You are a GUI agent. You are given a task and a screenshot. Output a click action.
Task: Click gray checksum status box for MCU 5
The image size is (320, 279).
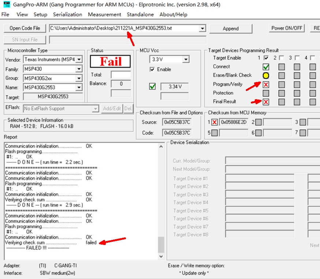[214, 133]
